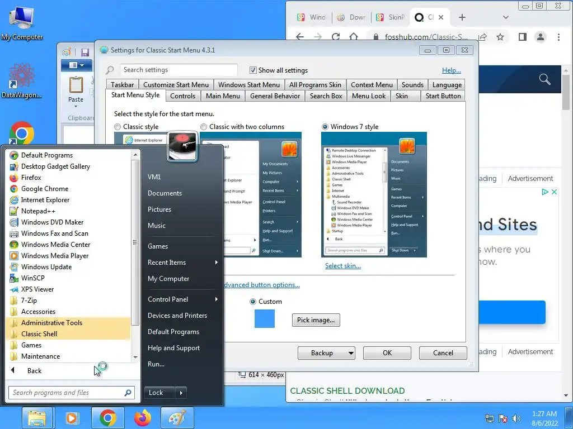Confirm settings with OK button
The width and height of the screenshot is (573, 429).
click(x=387, y=353)
